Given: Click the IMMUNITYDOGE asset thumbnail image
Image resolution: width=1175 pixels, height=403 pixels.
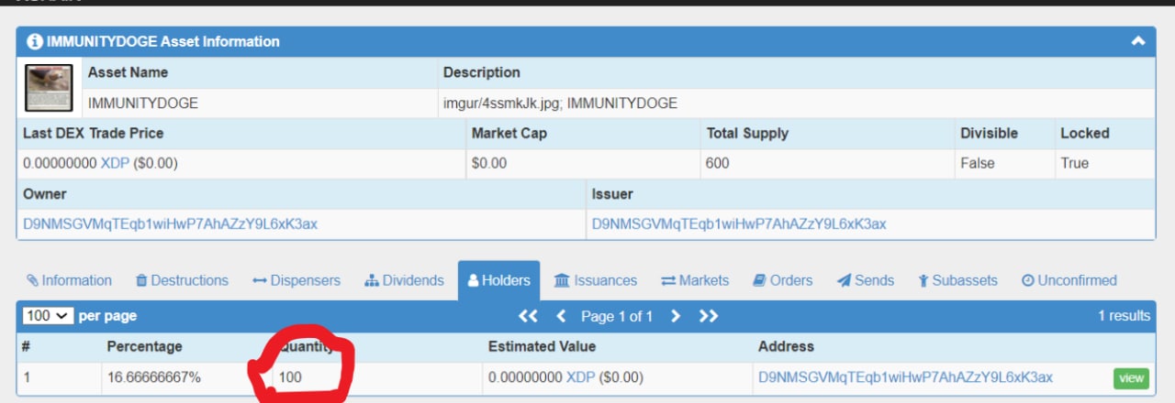Looking at the screenshot, I should [x=49, y=88].
